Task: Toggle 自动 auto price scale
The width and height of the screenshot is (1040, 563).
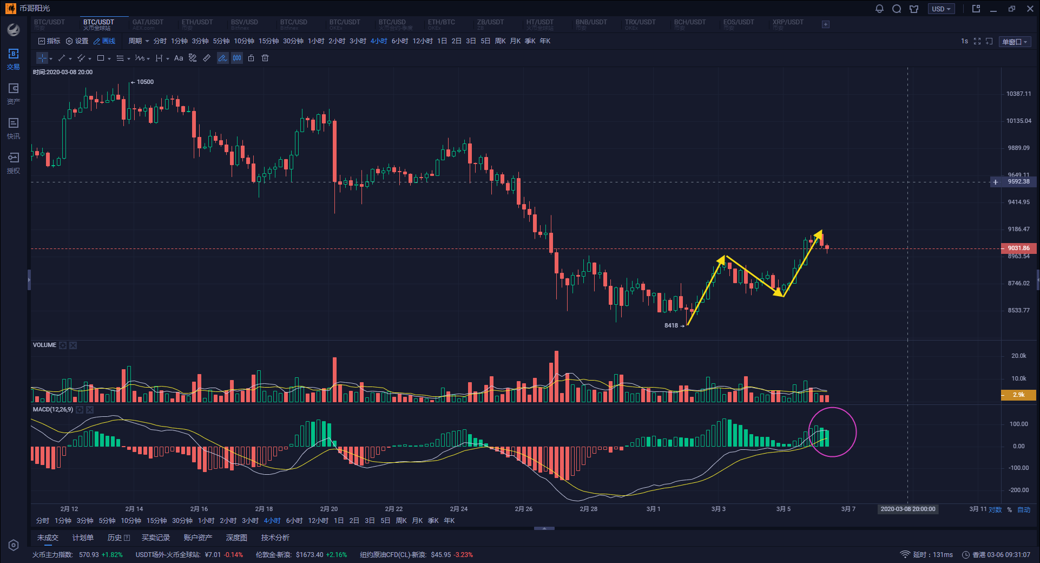Action: [1024, 509]
